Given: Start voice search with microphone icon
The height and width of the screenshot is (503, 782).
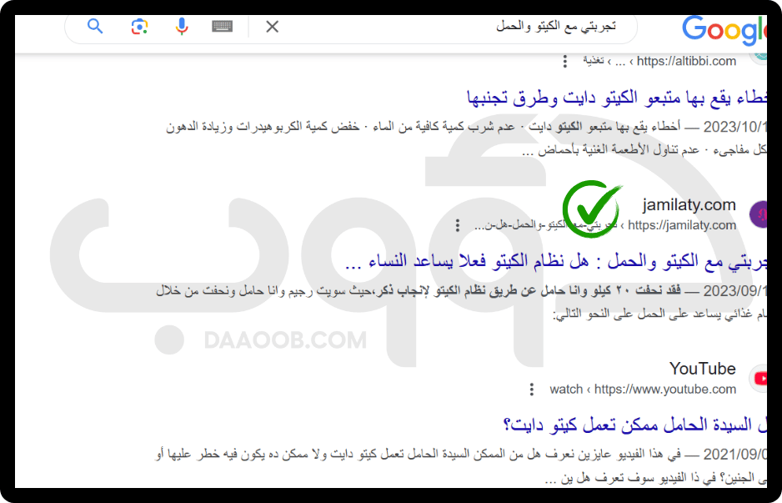Looking at the screenshot, I should (181, 27).
